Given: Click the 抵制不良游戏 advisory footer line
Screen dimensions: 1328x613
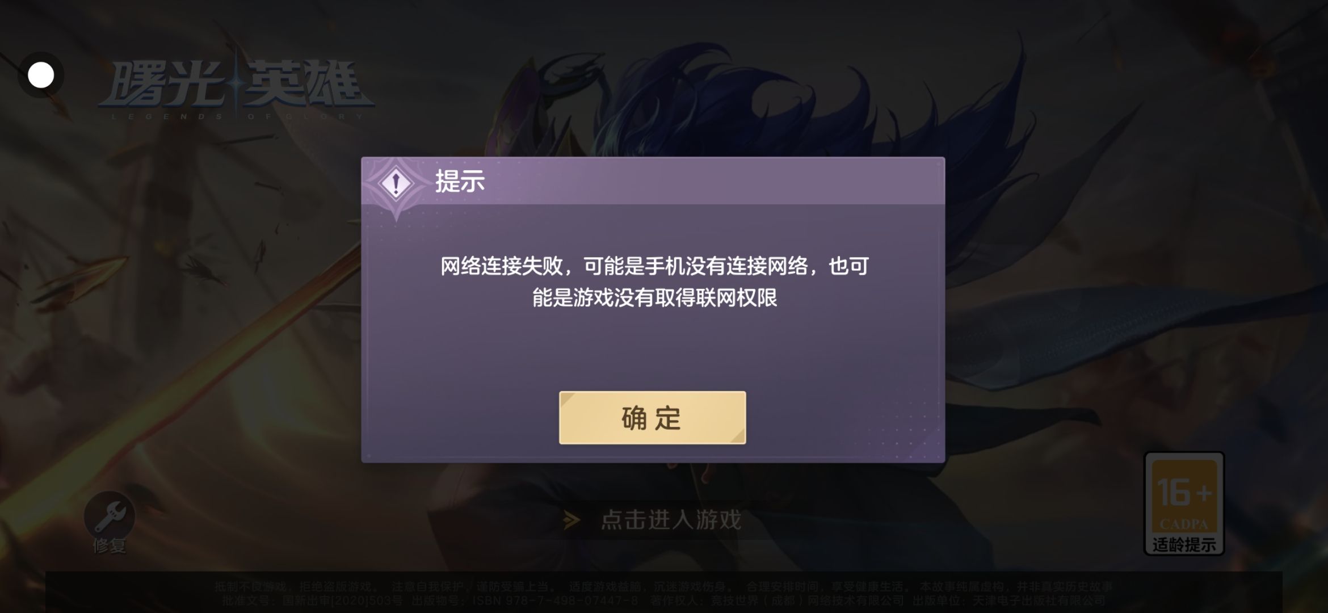Looking at the screenshot, I should pos(663,586).
